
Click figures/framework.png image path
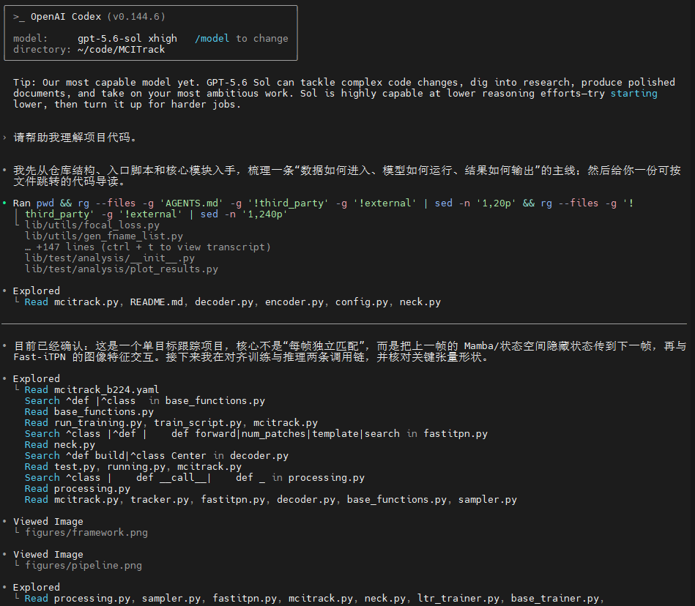coord(86,533)
